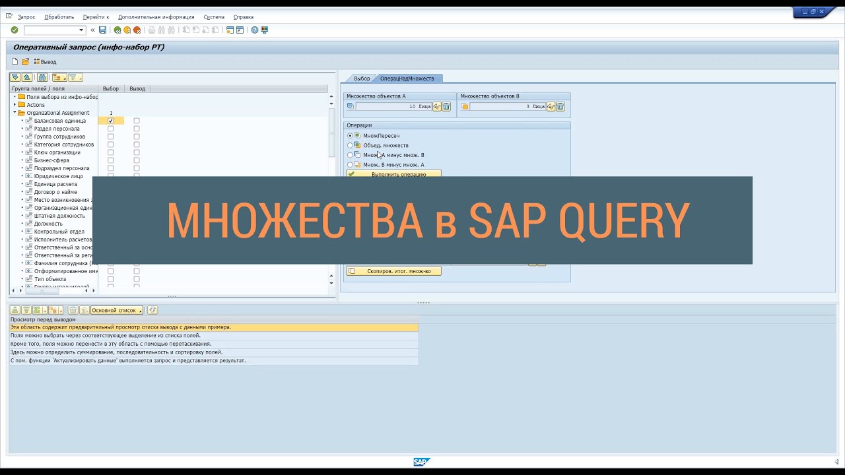Switch to the Выбор tab
Viewport: 845px width, 475px height.
pos(362,79)
